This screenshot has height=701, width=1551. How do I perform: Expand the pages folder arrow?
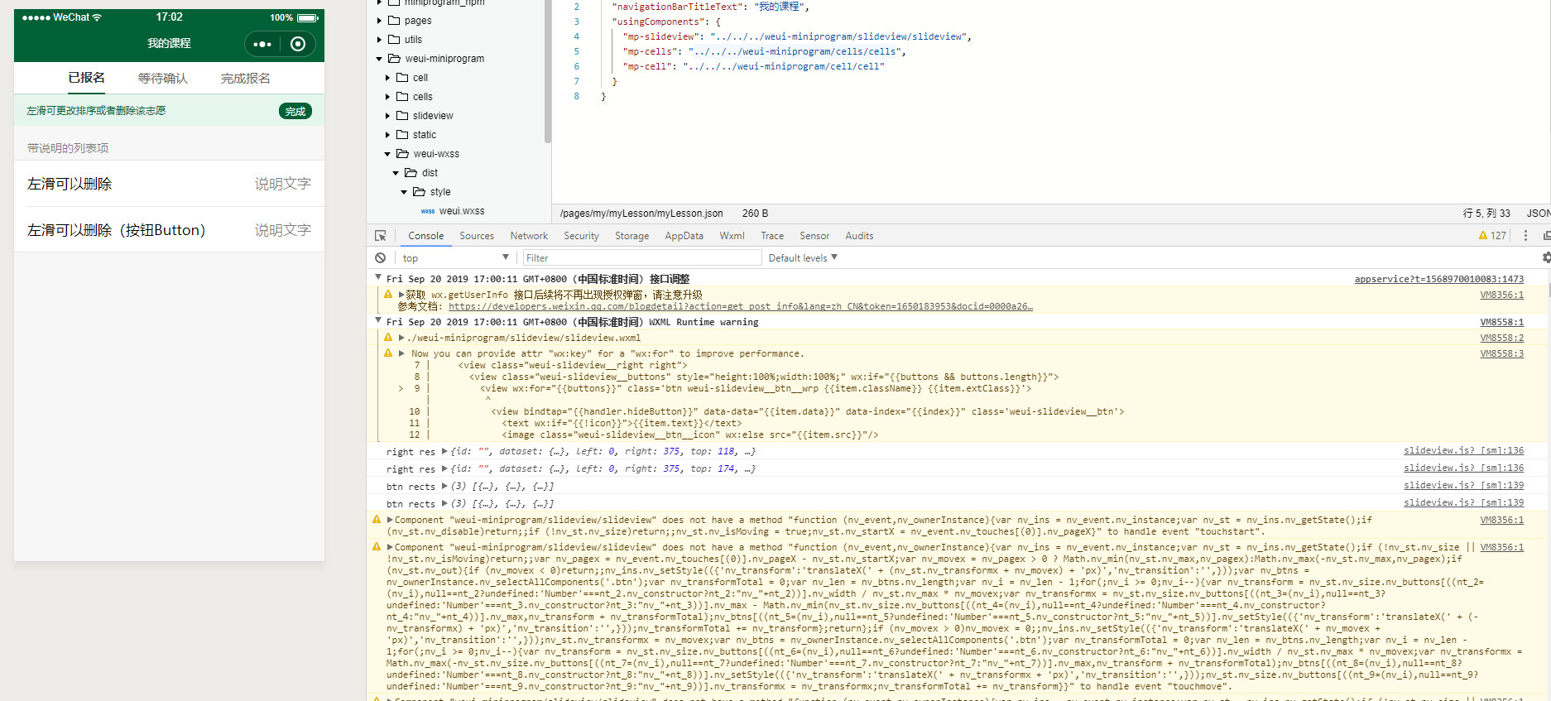(380, 21)
